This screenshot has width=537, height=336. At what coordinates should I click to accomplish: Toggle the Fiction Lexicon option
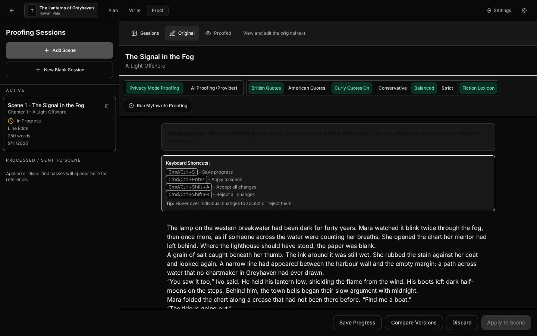tap(478, 88)
